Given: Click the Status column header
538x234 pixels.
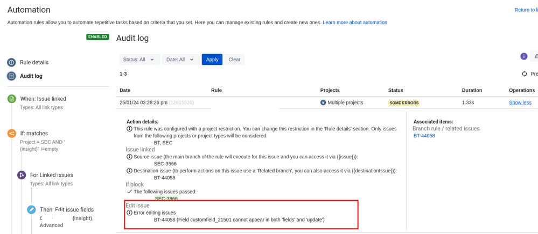Looking at the screenshot, I should coord(396,90).
